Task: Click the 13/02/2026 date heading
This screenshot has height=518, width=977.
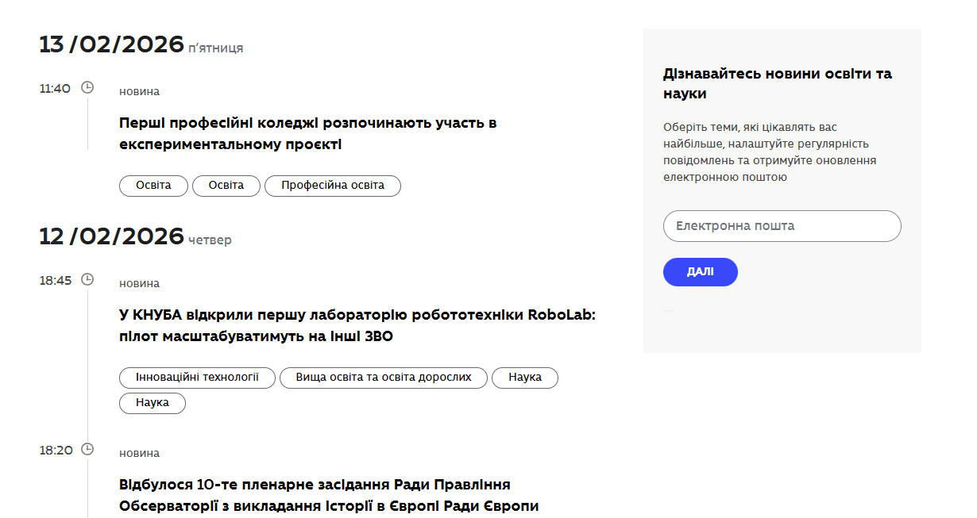Action: 111,44
